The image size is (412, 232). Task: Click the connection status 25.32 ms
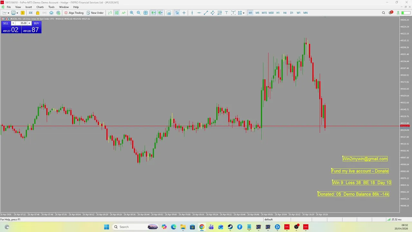coord(394,220)
